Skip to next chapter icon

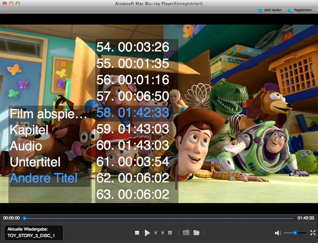163,233
